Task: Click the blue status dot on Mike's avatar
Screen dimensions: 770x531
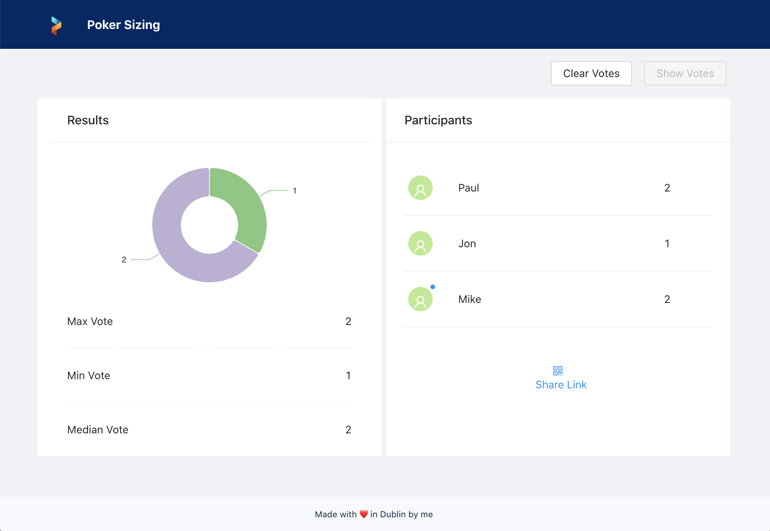Action: 432,287
